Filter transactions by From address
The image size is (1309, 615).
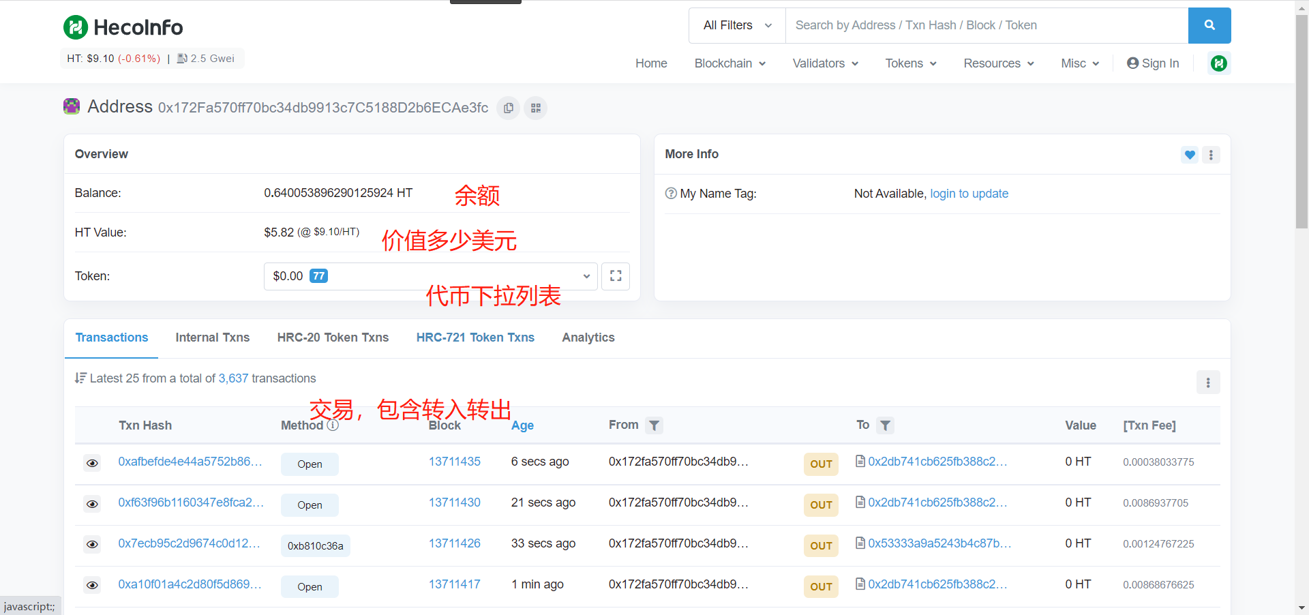coord(654,425)
